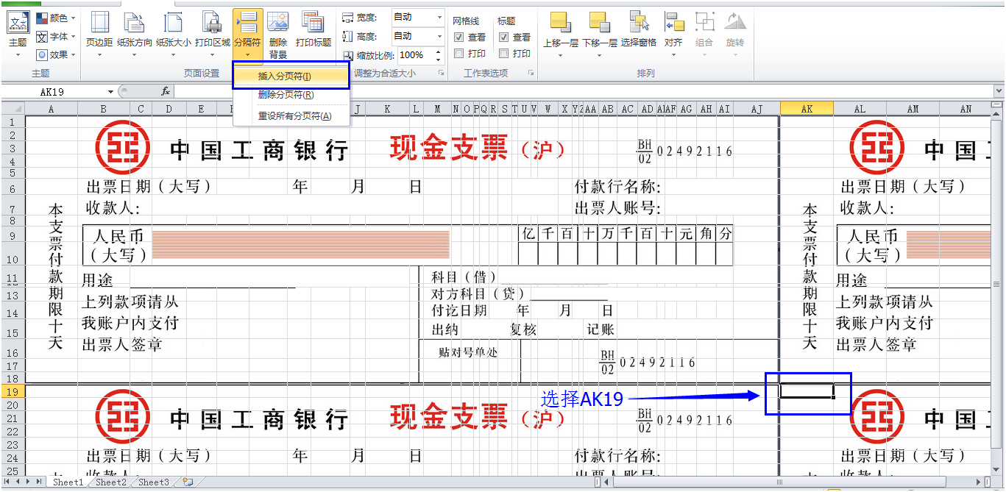Viewport: 1006px width, 492px height.
Task: Decrease the 缩放比例 scale with the down arrow
Action: click(439, 59)
